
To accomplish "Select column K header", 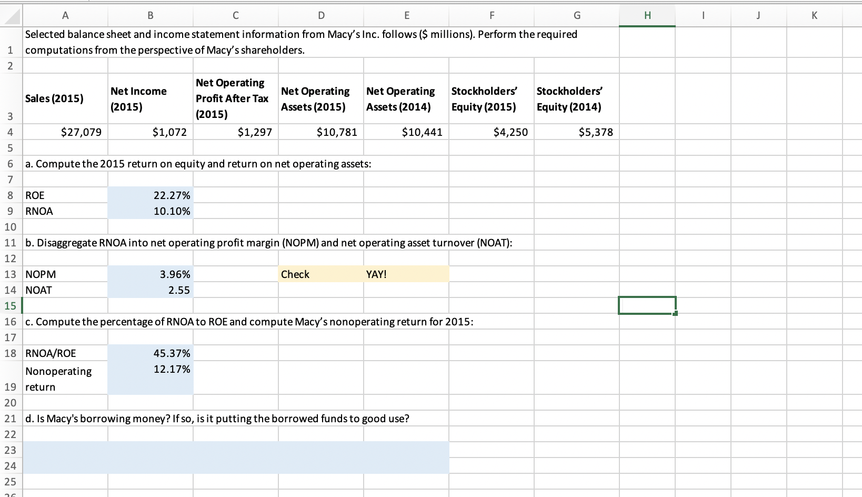I will (x=814, y=16).
